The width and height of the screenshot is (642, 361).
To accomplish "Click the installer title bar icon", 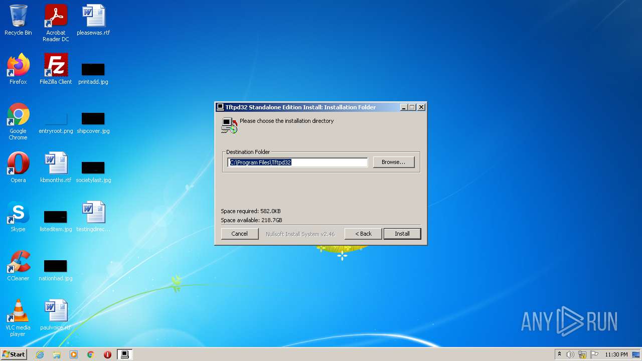I will coord(220,107).
